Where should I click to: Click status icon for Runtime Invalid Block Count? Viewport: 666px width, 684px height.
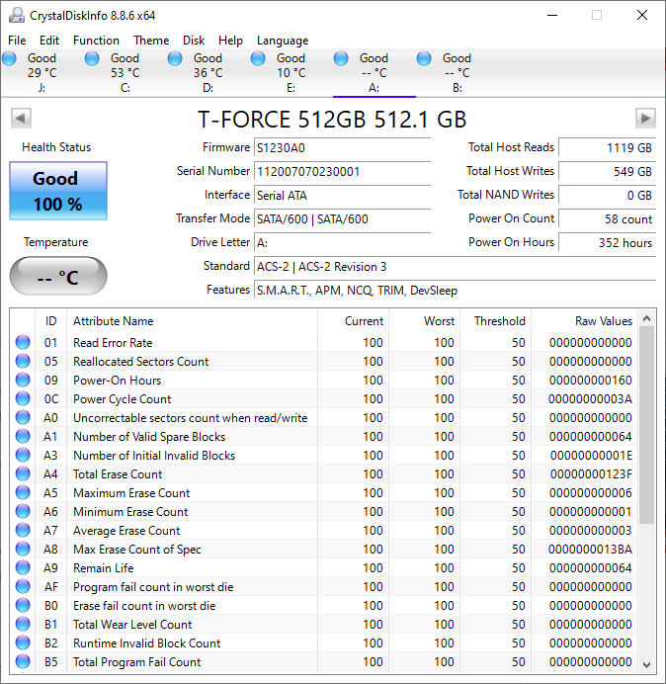click(23, 643)
